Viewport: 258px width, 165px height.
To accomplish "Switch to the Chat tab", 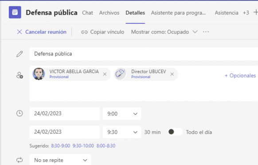I will coord(87,13).
